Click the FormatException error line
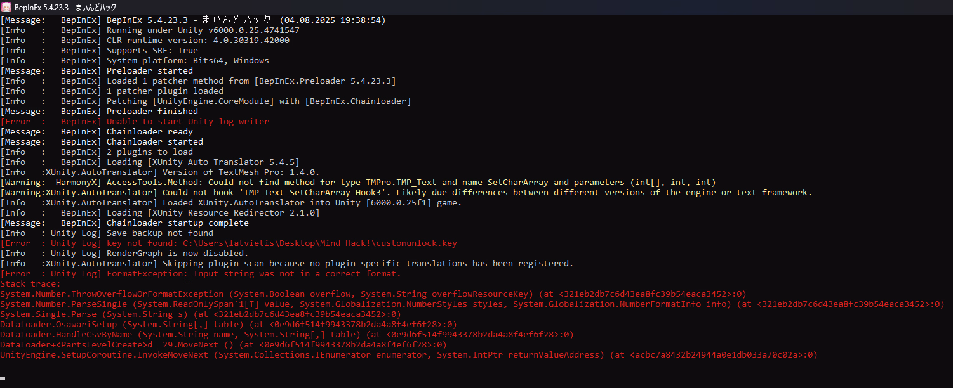The height and width of the screenshot is (388, 953). pyautogui.click(x=253, y=274)
